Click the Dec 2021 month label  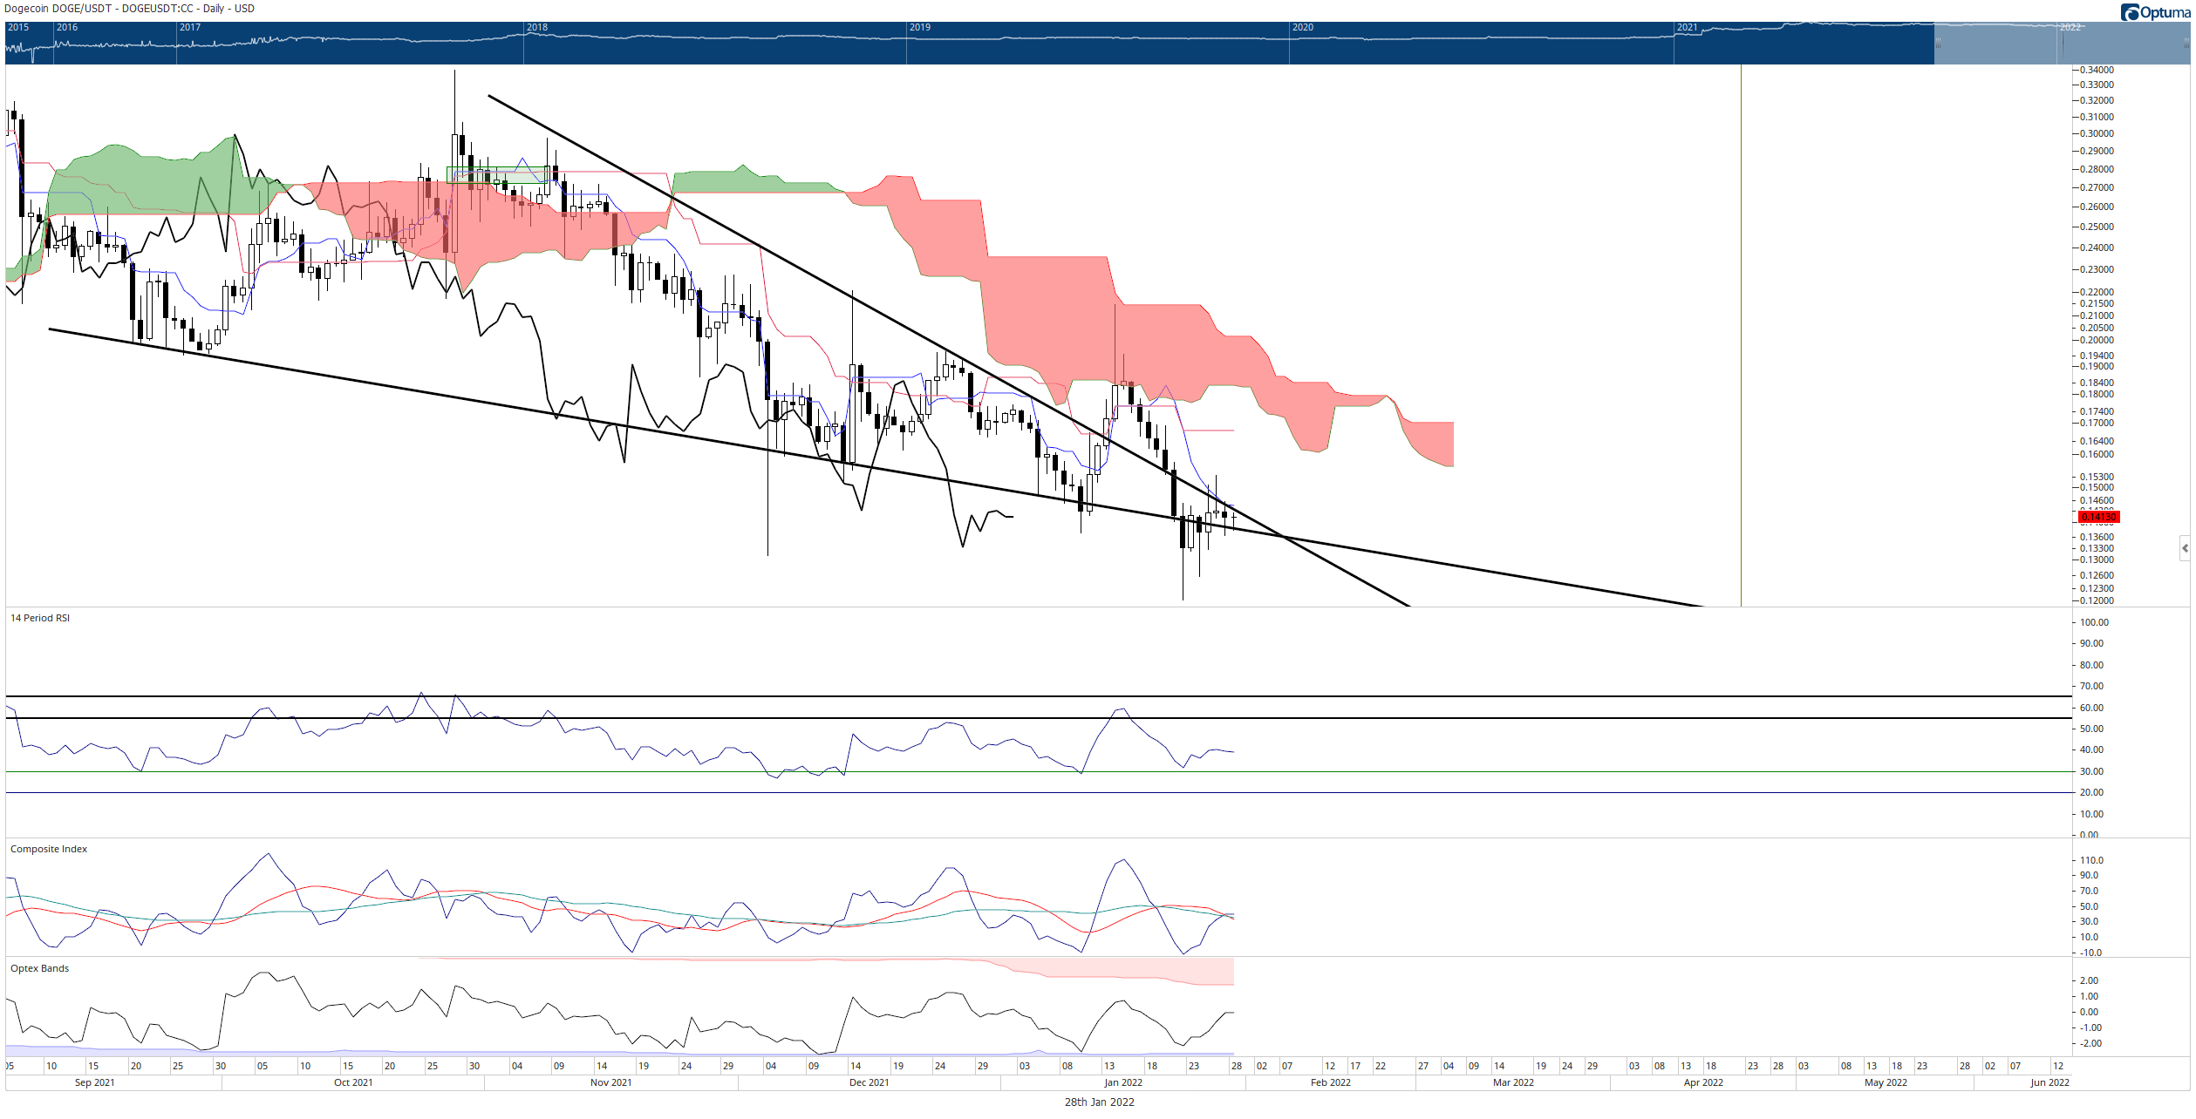click(869, 1082)
